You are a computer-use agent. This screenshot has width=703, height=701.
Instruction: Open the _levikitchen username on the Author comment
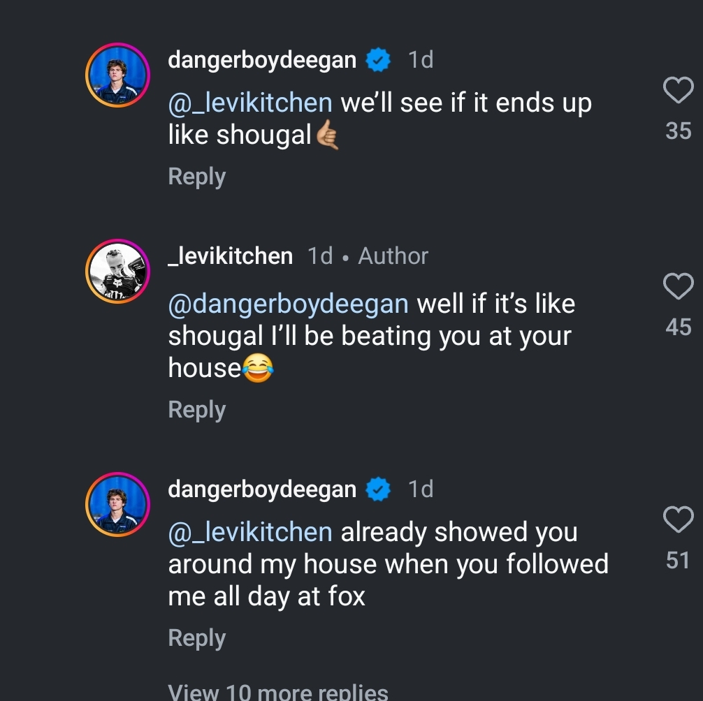coord(231,256)
